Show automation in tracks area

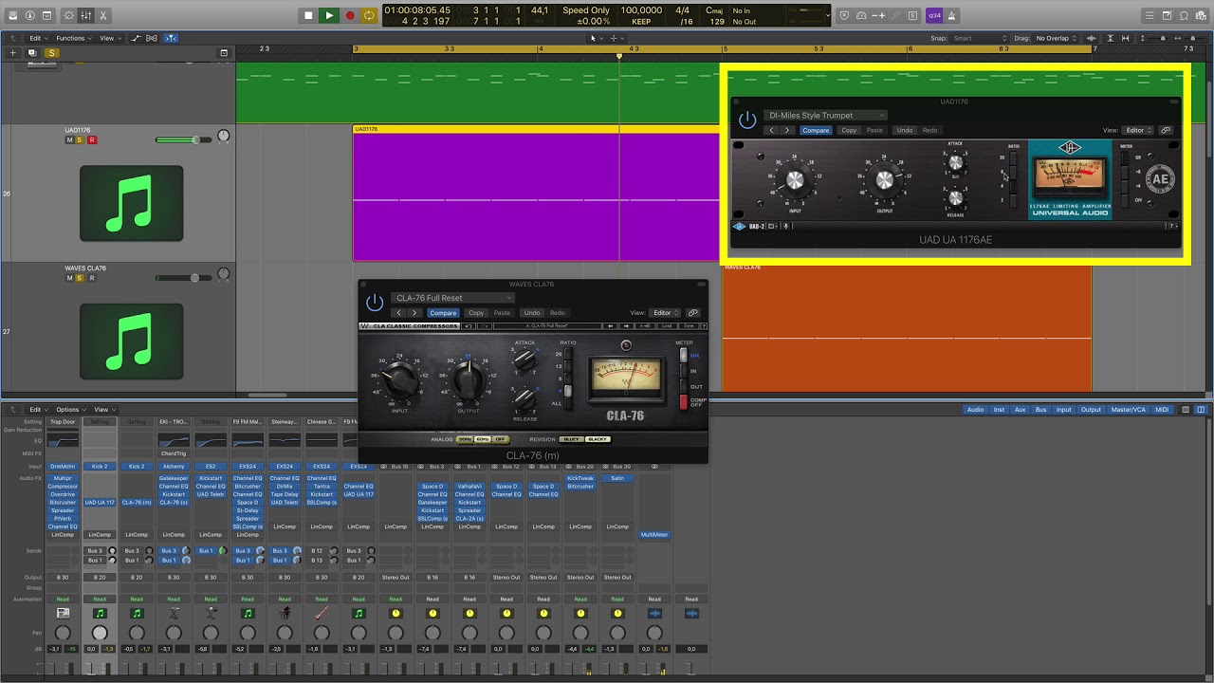pyautogui.click(x=136, y=38)
